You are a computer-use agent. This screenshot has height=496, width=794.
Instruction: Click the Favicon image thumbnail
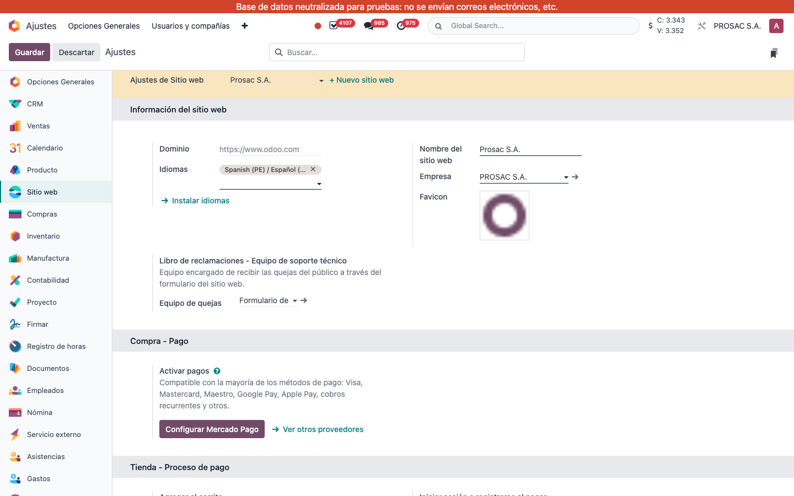(505, 215)
